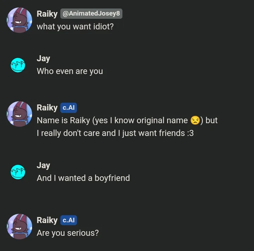The height and width of the screenshot is (251, 254).
Task: Click the unamused face emoji in Raiky's message
Action: click(x=195, y=120)
